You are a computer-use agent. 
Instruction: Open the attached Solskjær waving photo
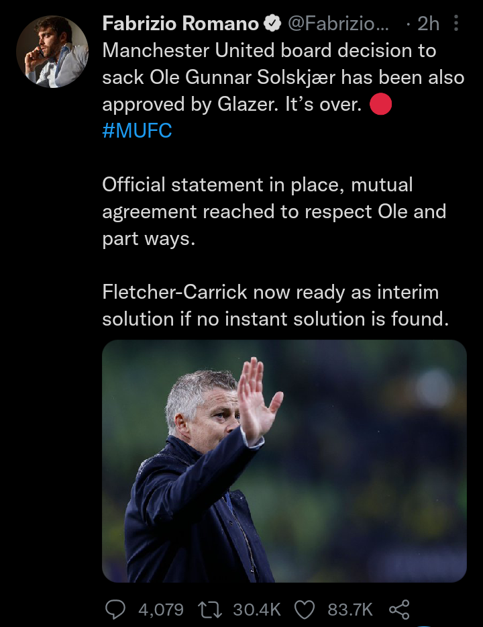click(284, 461)
